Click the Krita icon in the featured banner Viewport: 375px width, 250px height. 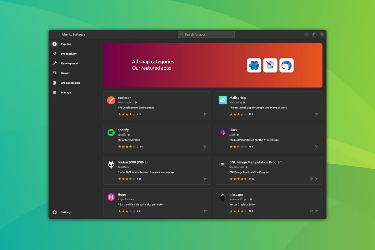(270, 65)
